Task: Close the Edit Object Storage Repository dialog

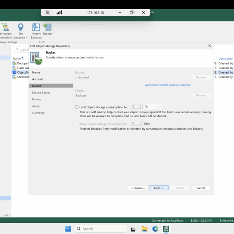Action: click(x=210, y=46)
